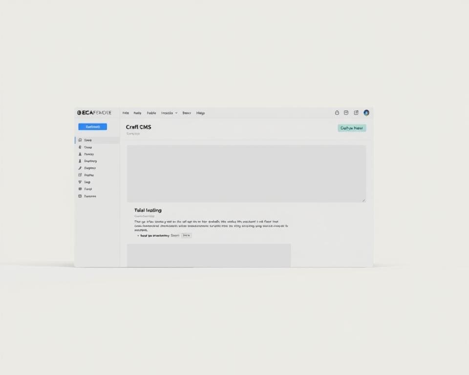Select the pen-shaped icon in the sidebar navigation
The image size is (469, 375).
[80, 168]
